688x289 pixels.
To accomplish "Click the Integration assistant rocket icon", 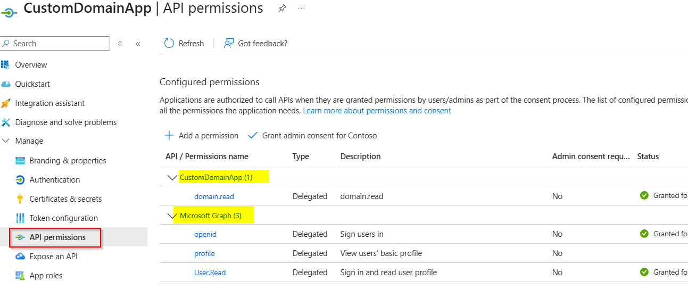I will pyautogui.click(x=6, y=103).
